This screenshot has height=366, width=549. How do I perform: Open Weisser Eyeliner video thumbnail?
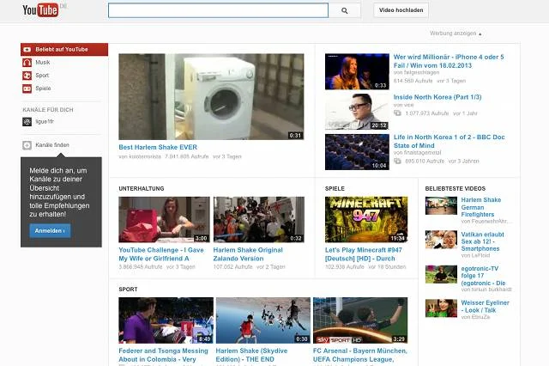click(x=441, y=308)
